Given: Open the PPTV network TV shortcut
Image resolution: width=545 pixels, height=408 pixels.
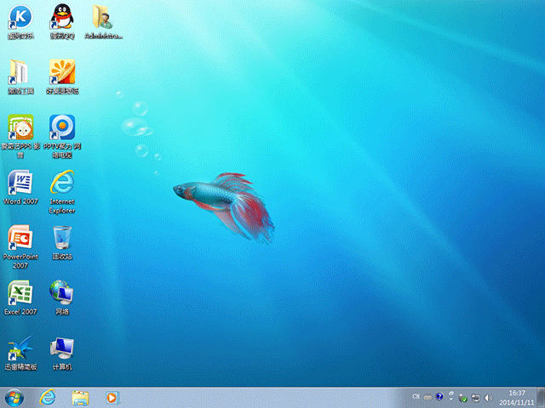Looking at the screenshot, I should pyautogui.click(x=61, y=127).
